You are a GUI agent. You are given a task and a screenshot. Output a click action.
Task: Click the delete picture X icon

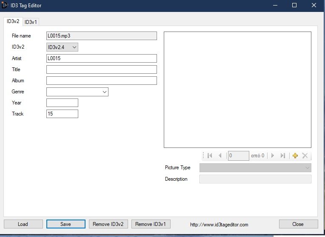[x=305, y=156]
